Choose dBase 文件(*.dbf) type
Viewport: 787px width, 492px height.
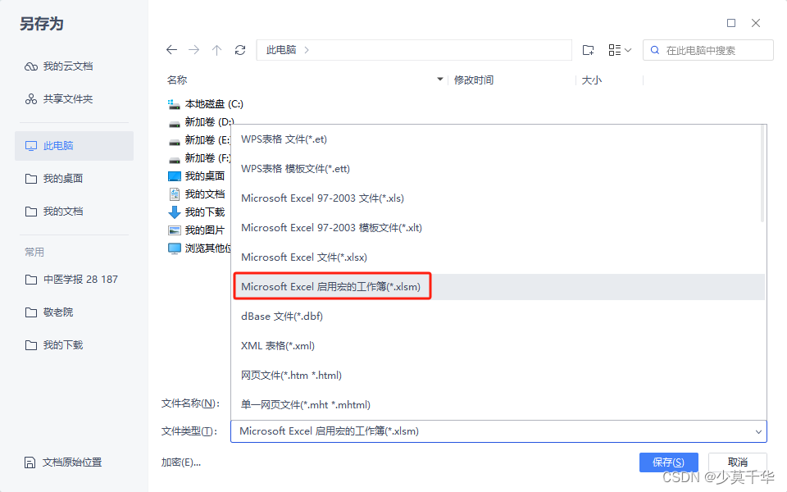(x=498, y=317)
